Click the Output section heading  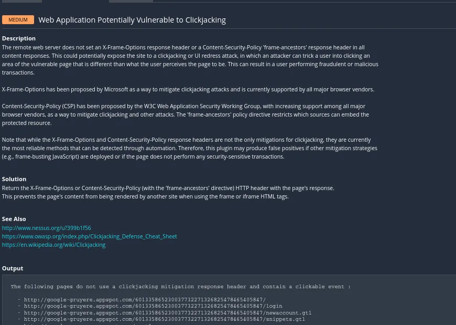point(13,268)
